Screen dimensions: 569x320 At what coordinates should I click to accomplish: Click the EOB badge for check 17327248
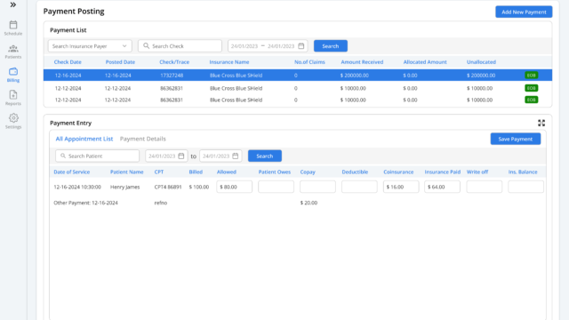pyautogui.click(x=532, y=75)
